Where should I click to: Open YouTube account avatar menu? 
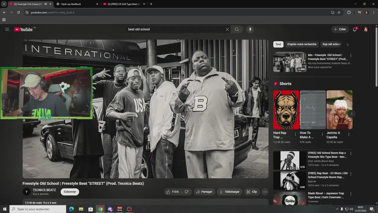[366, 29]
